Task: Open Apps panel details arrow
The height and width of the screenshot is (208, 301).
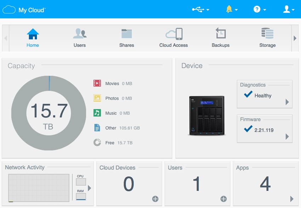Action: pyautogui.click(x=292, y=199)
